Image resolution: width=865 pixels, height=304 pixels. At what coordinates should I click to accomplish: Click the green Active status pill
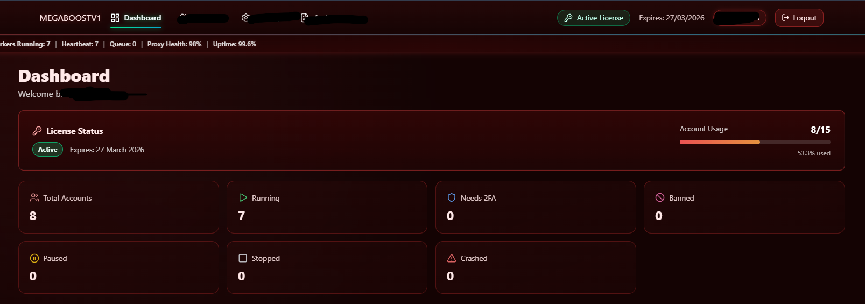[48, 150]
